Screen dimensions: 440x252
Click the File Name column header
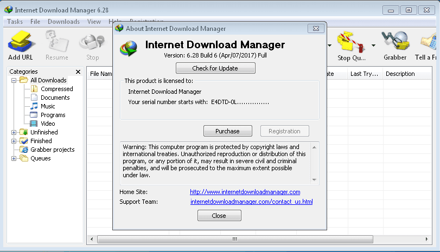(x=100, y=74)
